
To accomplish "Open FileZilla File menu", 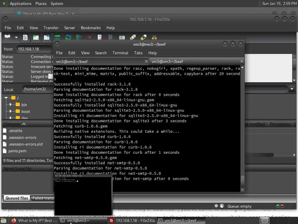I will click(8, 28).
